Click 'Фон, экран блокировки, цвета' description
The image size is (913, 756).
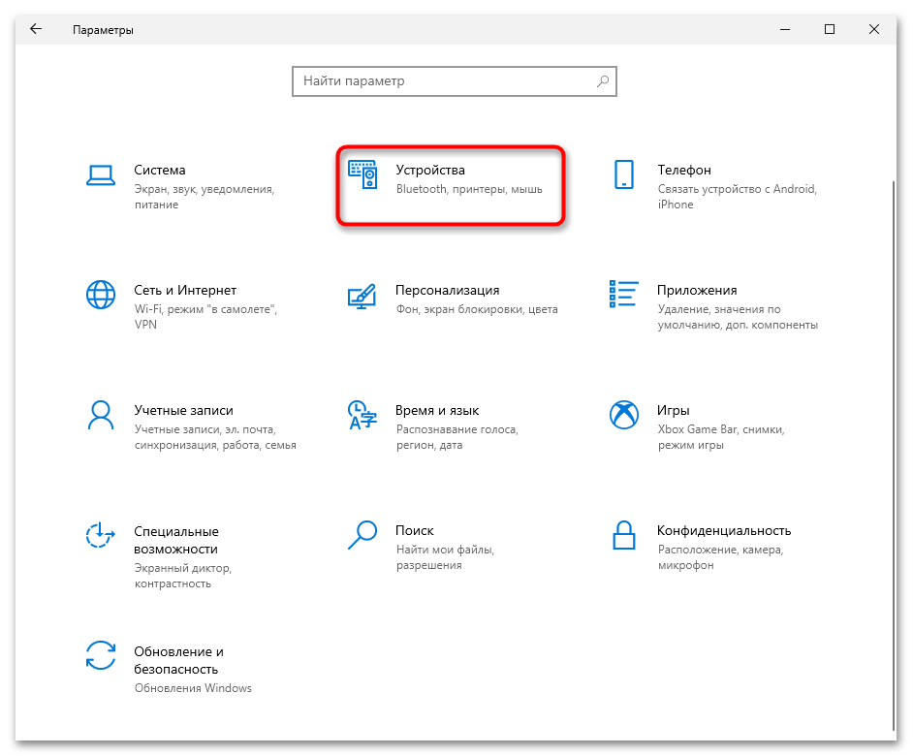click(477, 309)
